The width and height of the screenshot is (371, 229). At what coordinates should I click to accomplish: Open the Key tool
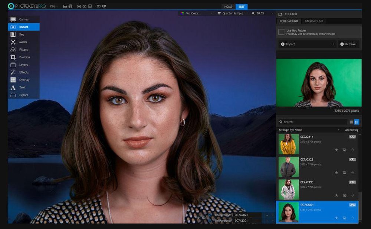point(24,34)
